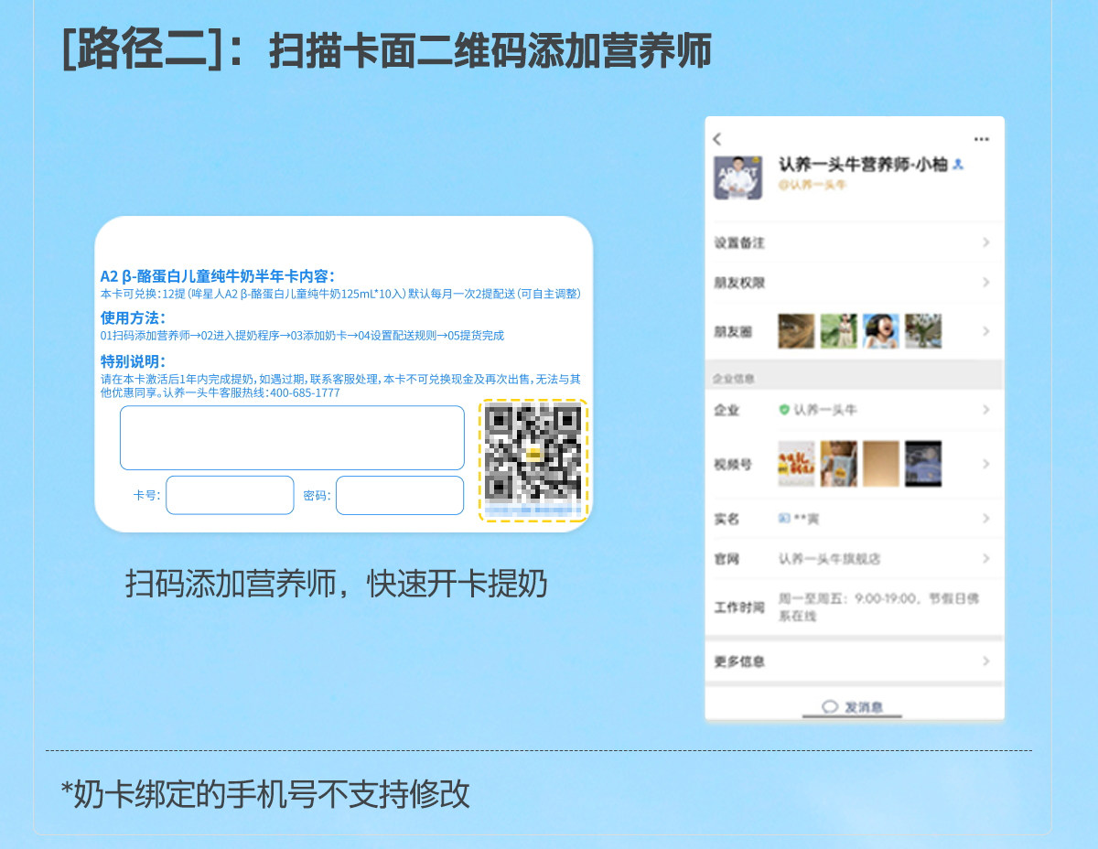1098x849 pixels.
Task: Open second 视频号 video thumbnail
Action: tap(838, 464)
